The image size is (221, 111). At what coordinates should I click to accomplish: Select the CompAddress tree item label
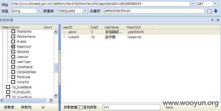pyautogui.click(x=26, y=72)
